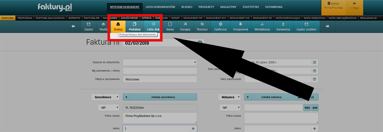The height and width of the screenshot is (132, 383).
Task: Click the Przypomnij bell reminder icon
Action: pyautogui.click(x=240, y=24)
